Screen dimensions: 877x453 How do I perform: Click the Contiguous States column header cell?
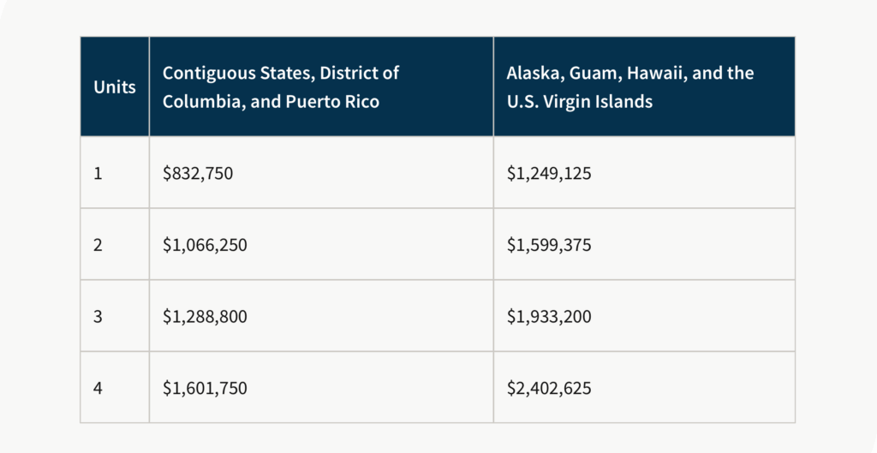coord(320,86)
